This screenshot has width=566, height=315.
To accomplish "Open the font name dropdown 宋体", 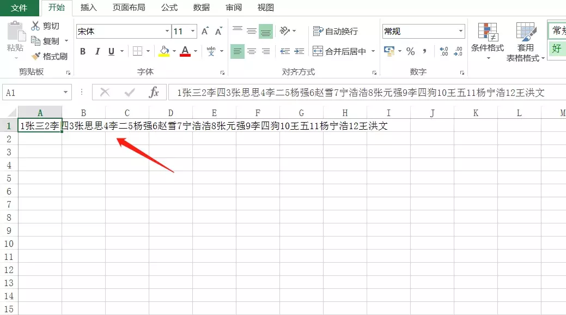I will (166, 32).
